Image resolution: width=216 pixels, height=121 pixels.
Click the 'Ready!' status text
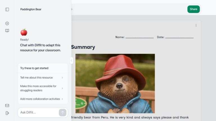(24, 40)
